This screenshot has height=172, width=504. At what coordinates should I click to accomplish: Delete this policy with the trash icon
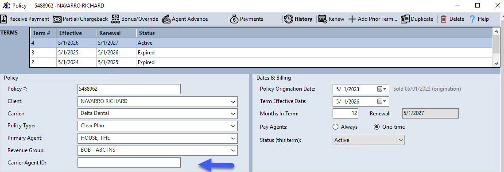coord(452,19)
